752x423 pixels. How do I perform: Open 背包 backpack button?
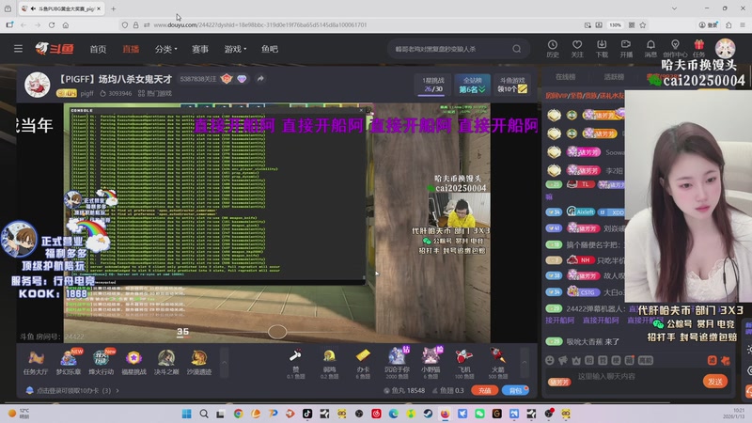pos(515,390)
